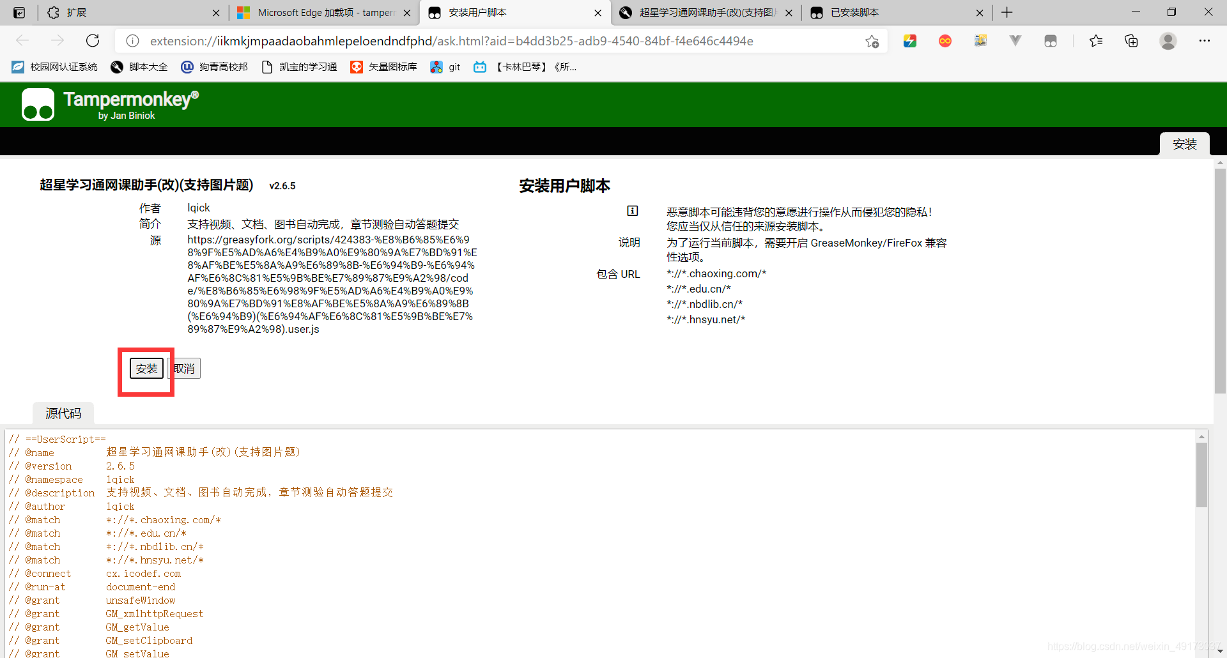Click the user profile avatar
Screen dimensions: 1227x658
(x=1168, y=41)
